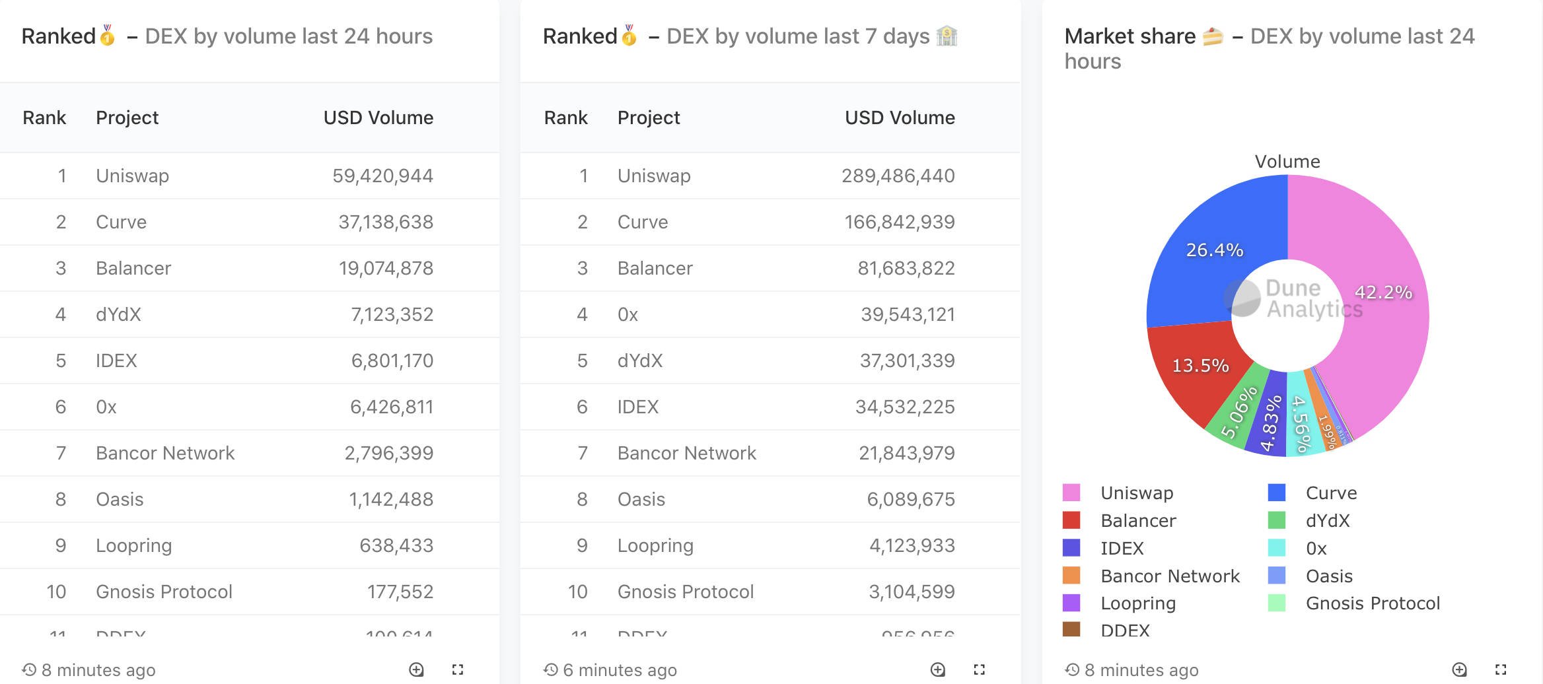Click the circular plus icon in Market share panel

tap(1460, 669)
